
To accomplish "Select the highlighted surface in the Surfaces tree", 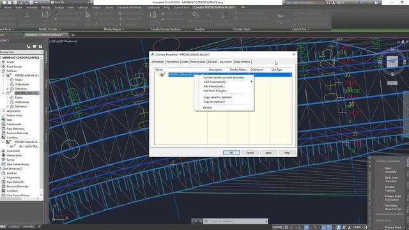I will click(27, 93).
